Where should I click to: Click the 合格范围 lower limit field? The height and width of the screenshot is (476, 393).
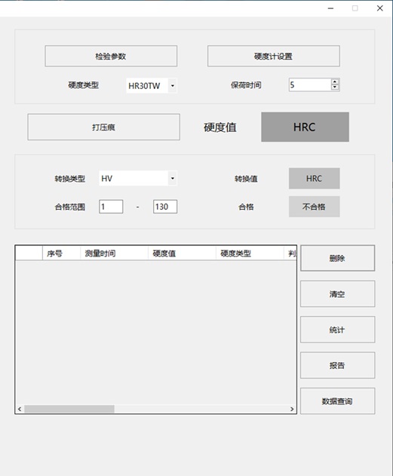click(111, 207)
